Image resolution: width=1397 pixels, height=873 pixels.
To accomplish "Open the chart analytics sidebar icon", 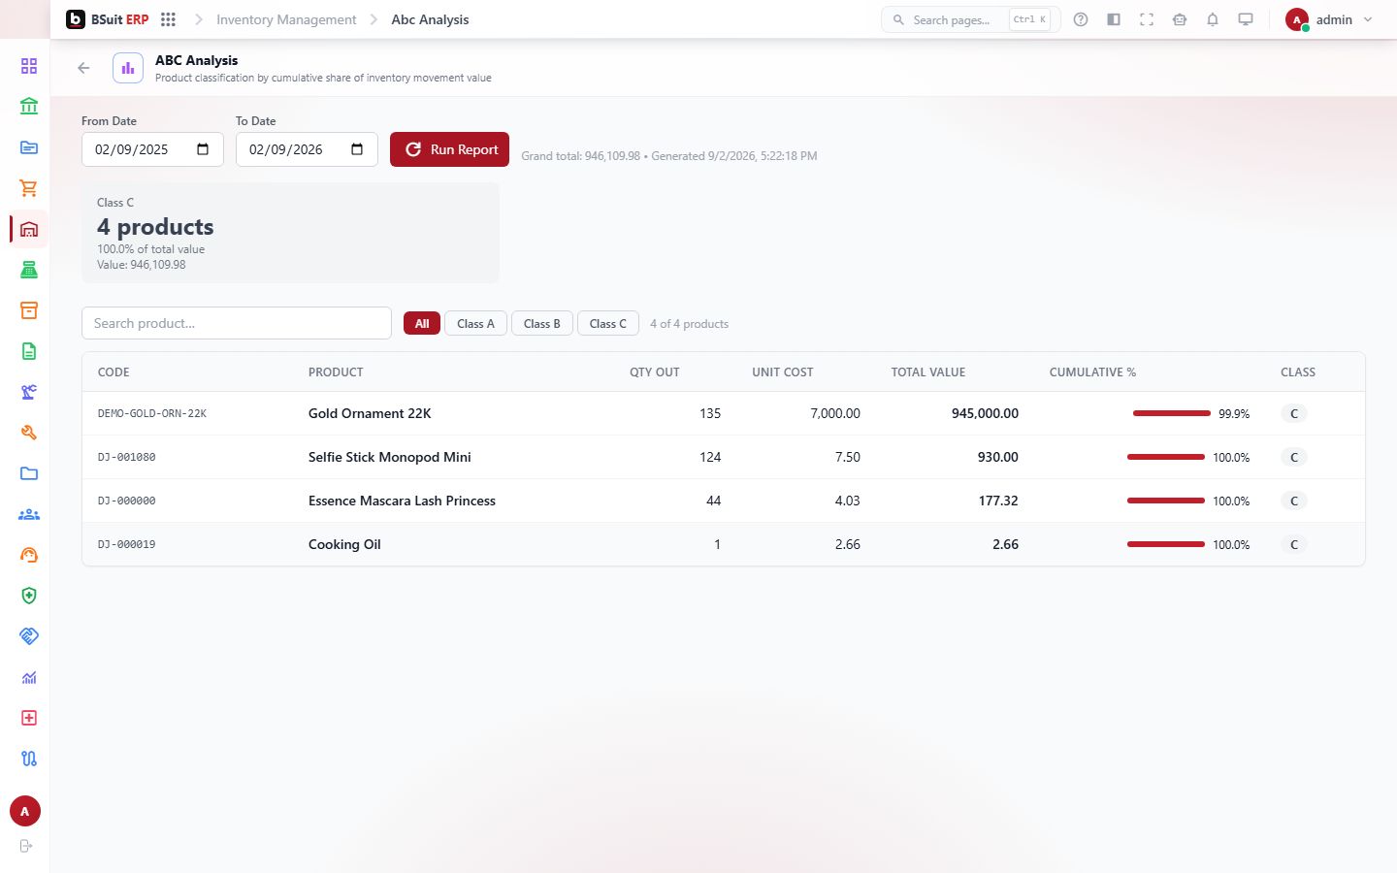I will 29,677.
